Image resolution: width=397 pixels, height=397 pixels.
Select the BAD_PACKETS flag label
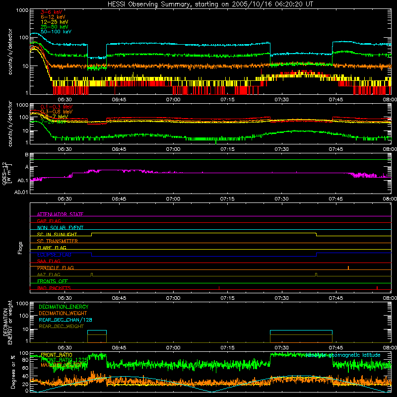tap(54, 288)
